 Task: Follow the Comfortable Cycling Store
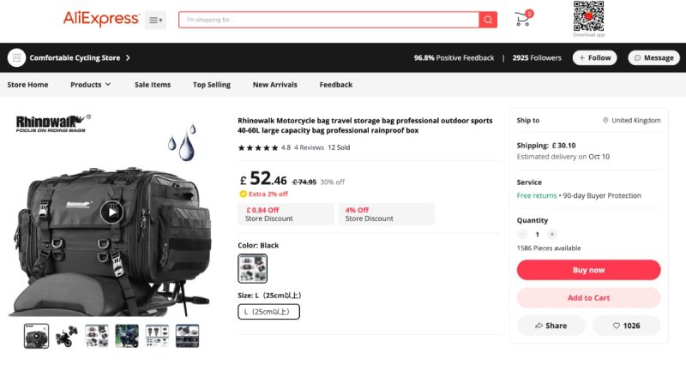click(x=594, y=57)
